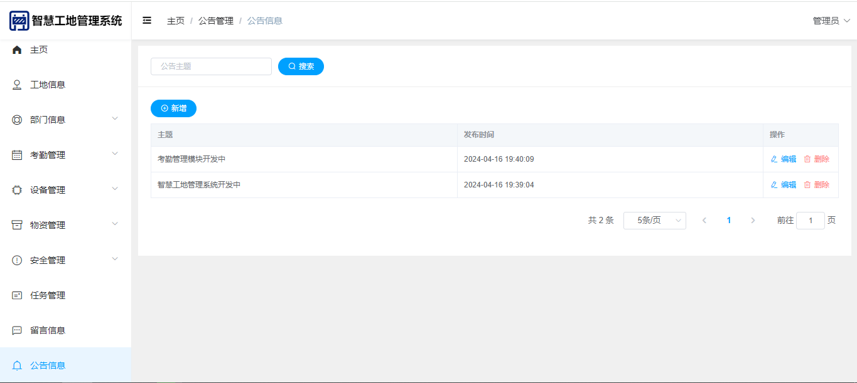Click the 新增 add button

(173, 108)
